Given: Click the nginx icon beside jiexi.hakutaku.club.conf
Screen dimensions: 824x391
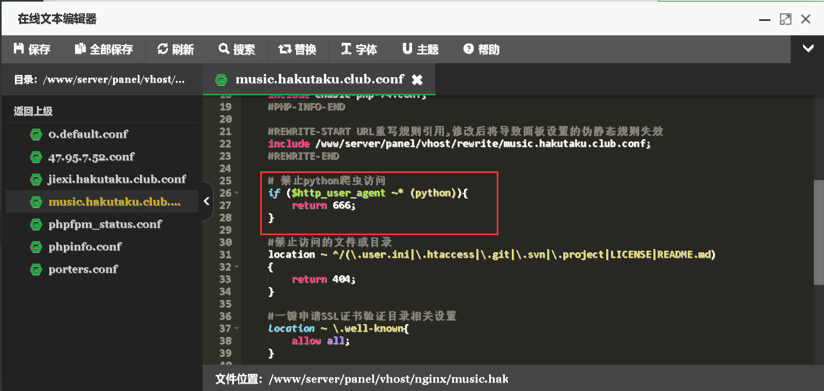Looking at the screenshot, I should click(x=36, y=179).
